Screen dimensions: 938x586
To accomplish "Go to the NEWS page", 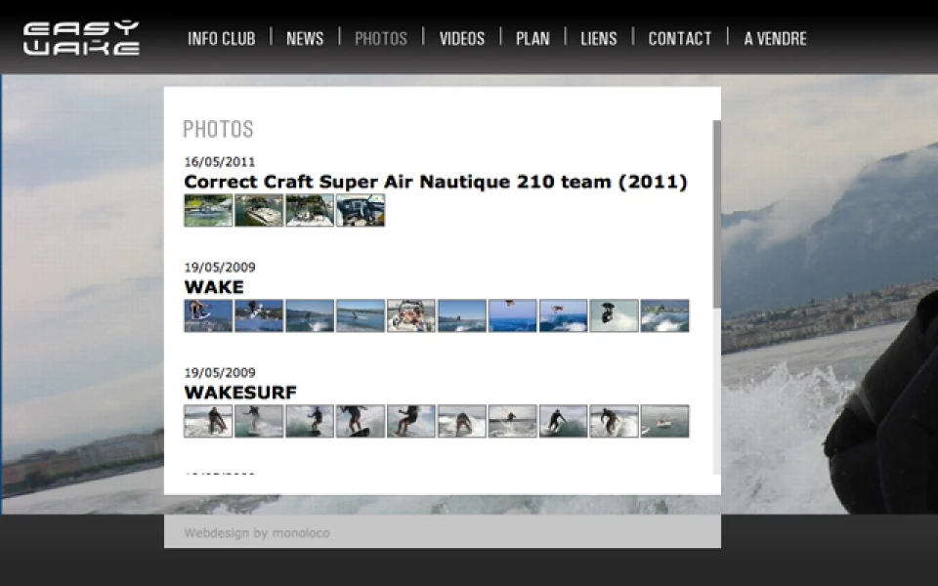I will click(305, 39).
